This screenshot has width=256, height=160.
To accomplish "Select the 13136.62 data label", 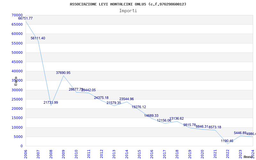I will 177,118.
